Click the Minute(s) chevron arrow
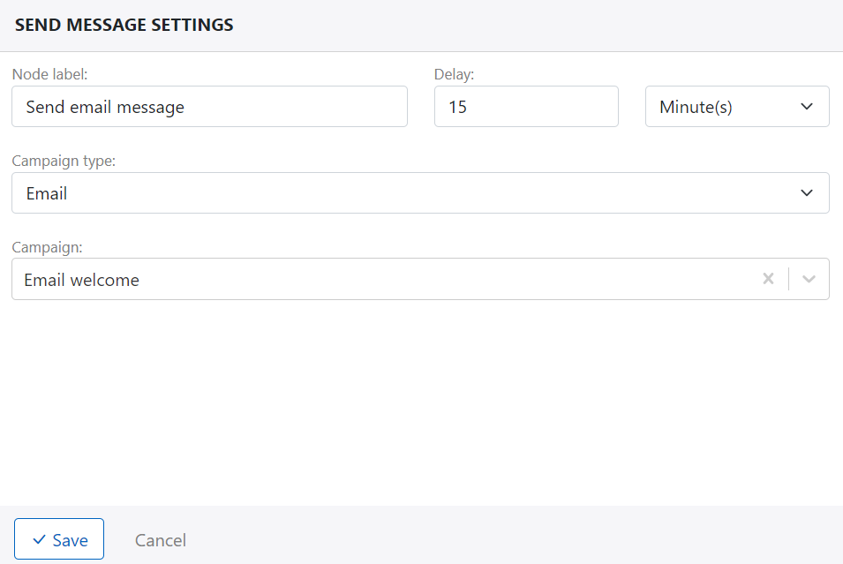 tap(806, 107)
